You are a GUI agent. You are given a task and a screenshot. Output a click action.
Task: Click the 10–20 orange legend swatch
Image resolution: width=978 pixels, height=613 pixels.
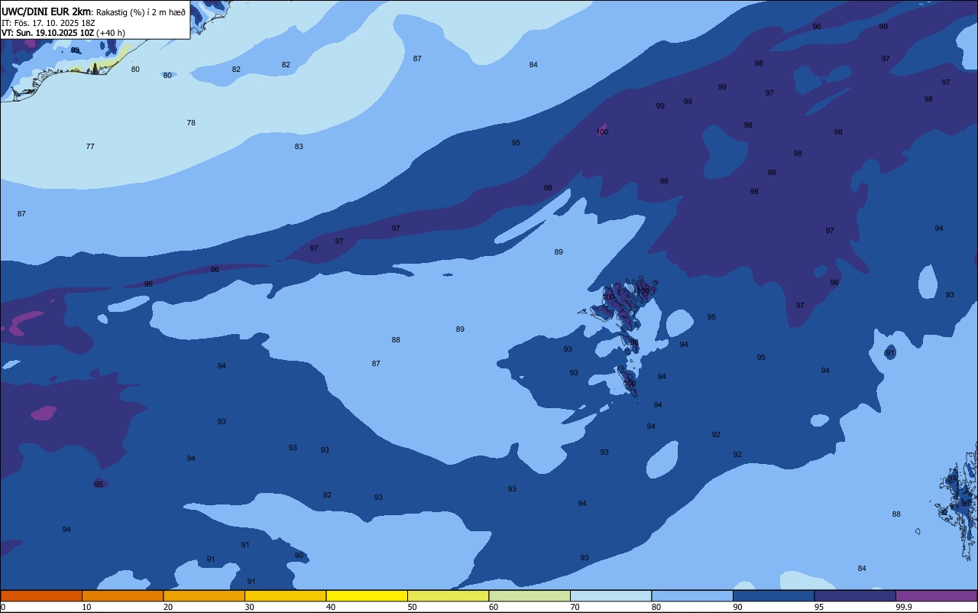pos(122,595)
